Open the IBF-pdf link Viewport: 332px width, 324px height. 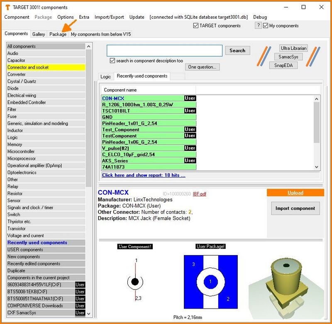200,194
